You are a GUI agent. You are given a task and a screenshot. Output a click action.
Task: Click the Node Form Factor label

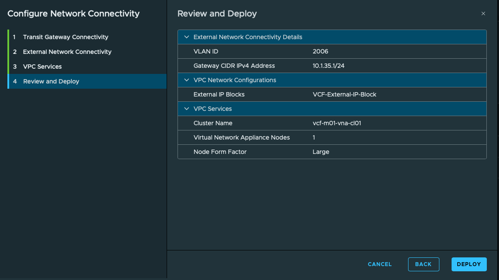pyautogui.click(x=220, y=152)
